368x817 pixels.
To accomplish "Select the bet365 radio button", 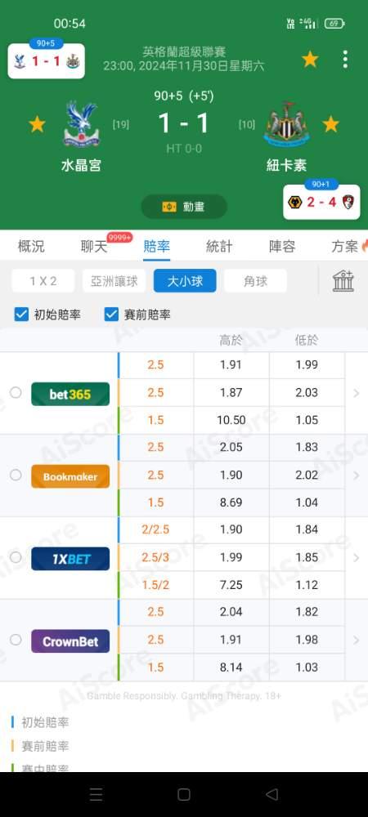I will 16,392.
